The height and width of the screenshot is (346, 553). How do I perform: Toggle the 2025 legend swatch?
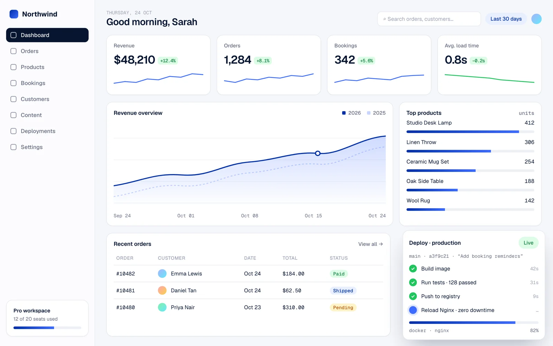[369, 113]
